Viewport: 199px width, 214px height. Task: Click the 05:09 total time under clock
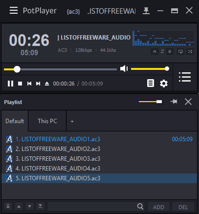point(29,53)
